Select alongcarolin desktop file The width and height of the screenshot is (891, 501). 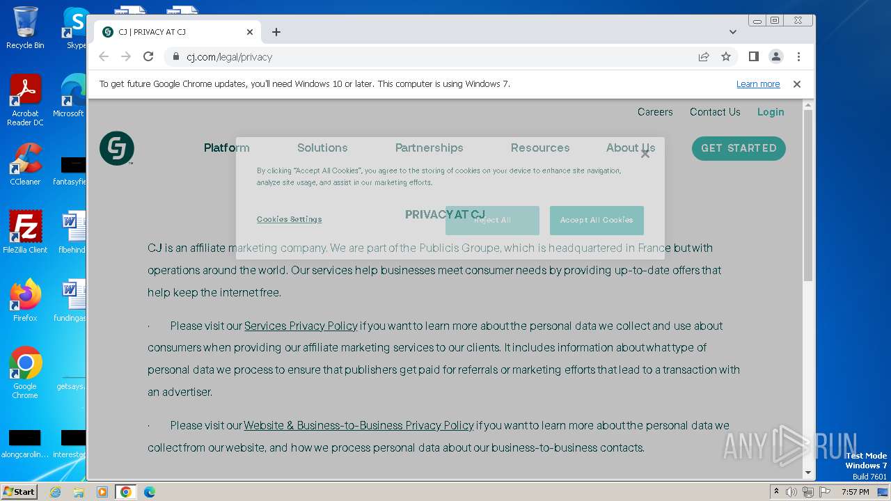25,444
